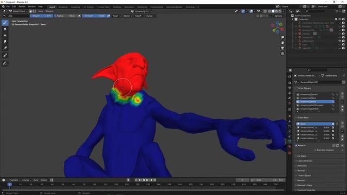Open the World properties tab icon
This screenshot has height=195, width=347.
tap(290, 103)
